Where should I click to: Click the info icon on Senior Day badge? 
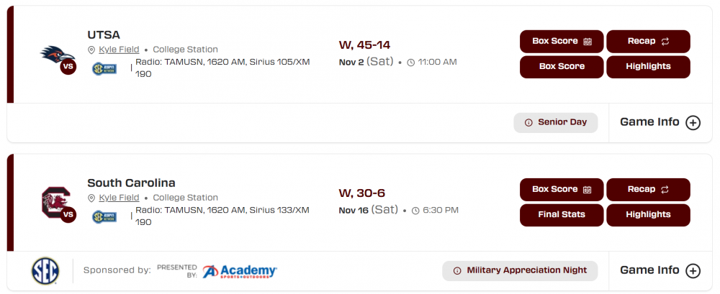coord(528,123)
